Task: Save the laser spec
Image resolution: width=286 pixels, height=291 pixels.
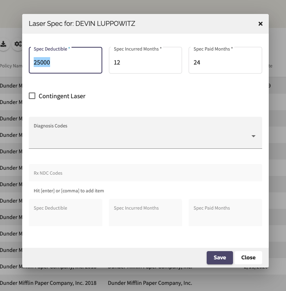Action: [220, 258]
